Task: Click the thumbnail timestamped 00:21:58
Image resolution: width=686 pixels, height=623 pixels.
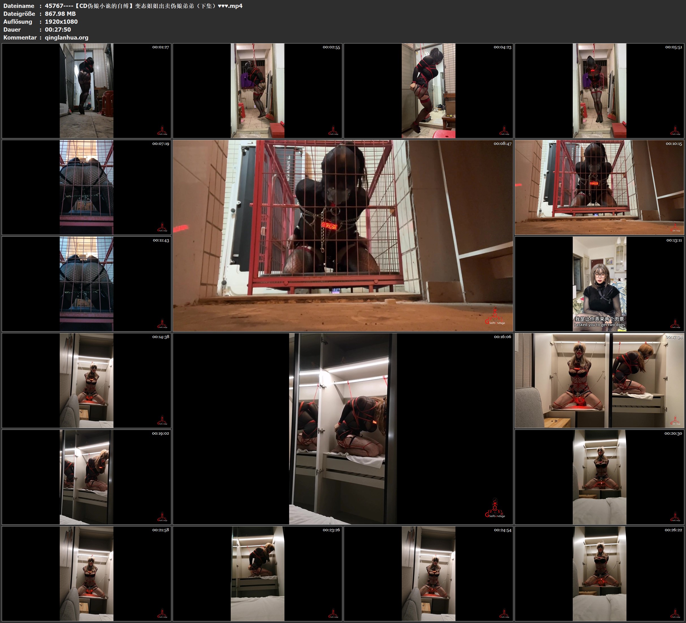Action: [x=86, y=573]
